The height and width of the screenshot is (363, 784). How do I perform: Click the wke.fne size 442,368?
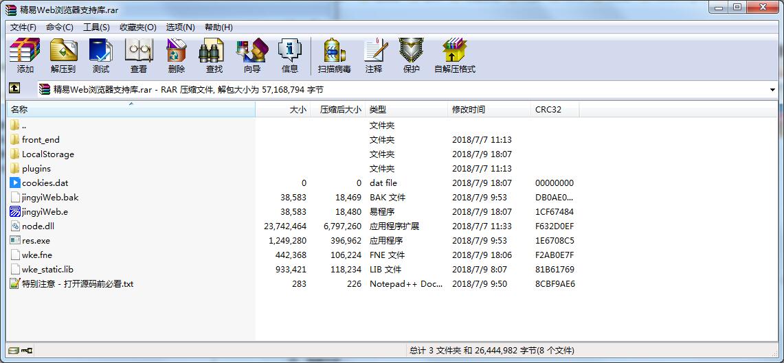pos(291,255)
